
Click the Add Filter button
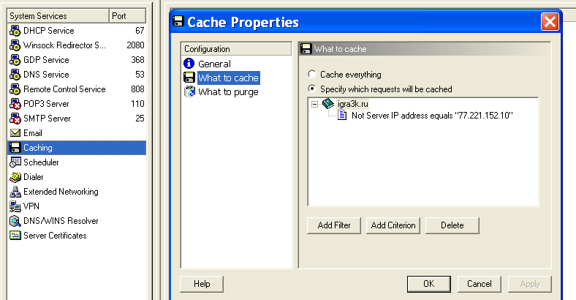pos(334,225)
